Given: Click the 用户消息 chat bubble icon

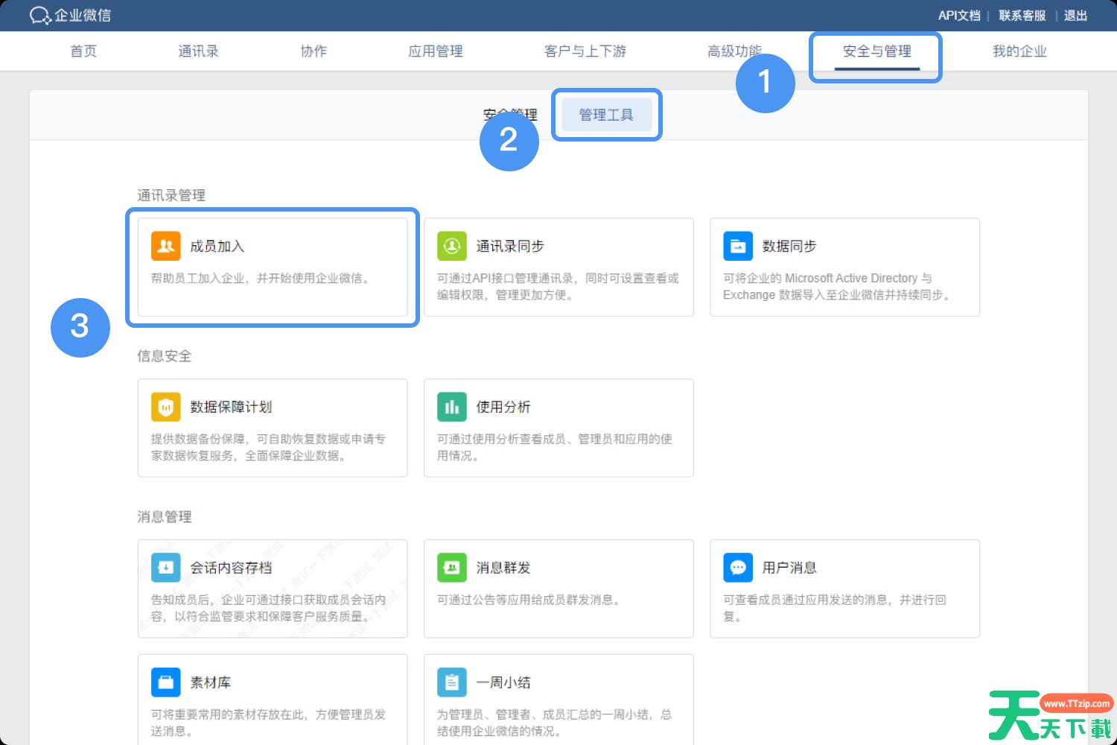Looking at the screenshot, I should pos(737,568).
